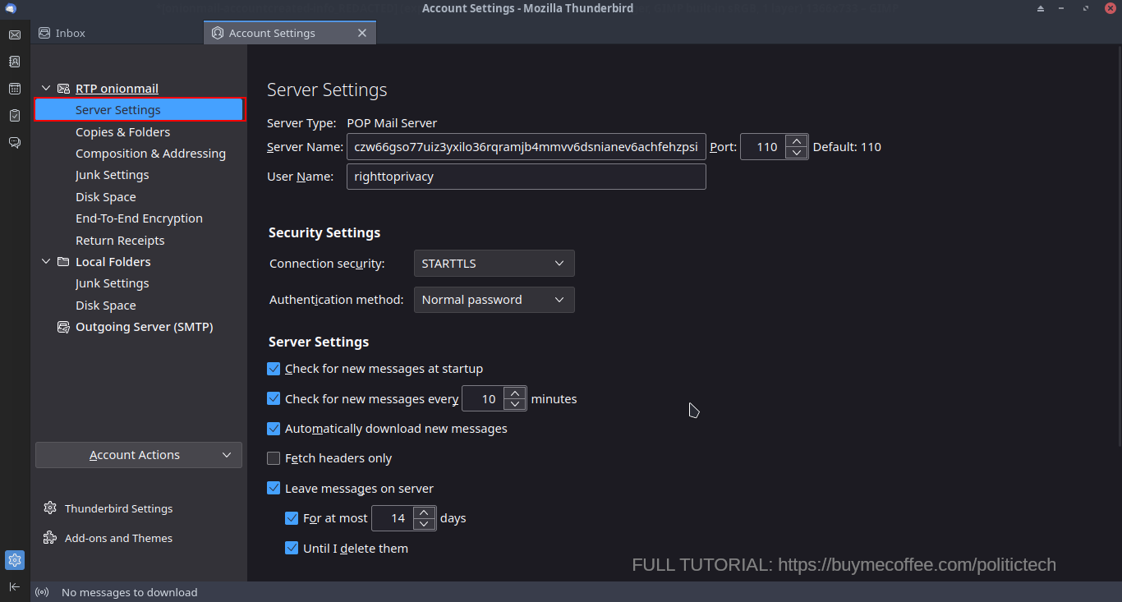The height and width of the screenshot is (602, 1122).
Task: Enable Fetch headers only
Action: 274,458
